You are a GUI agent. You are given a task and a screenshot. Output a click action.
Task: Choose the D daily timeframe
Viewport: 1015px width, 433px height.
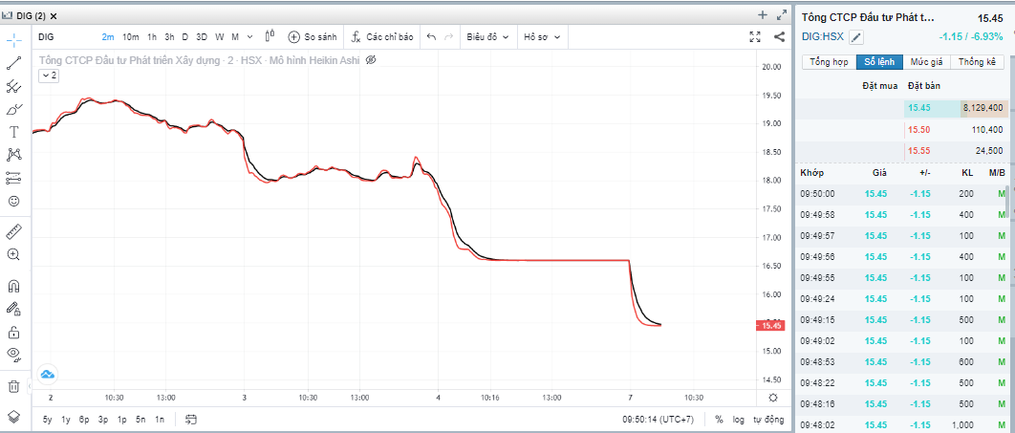coord(185,37)
